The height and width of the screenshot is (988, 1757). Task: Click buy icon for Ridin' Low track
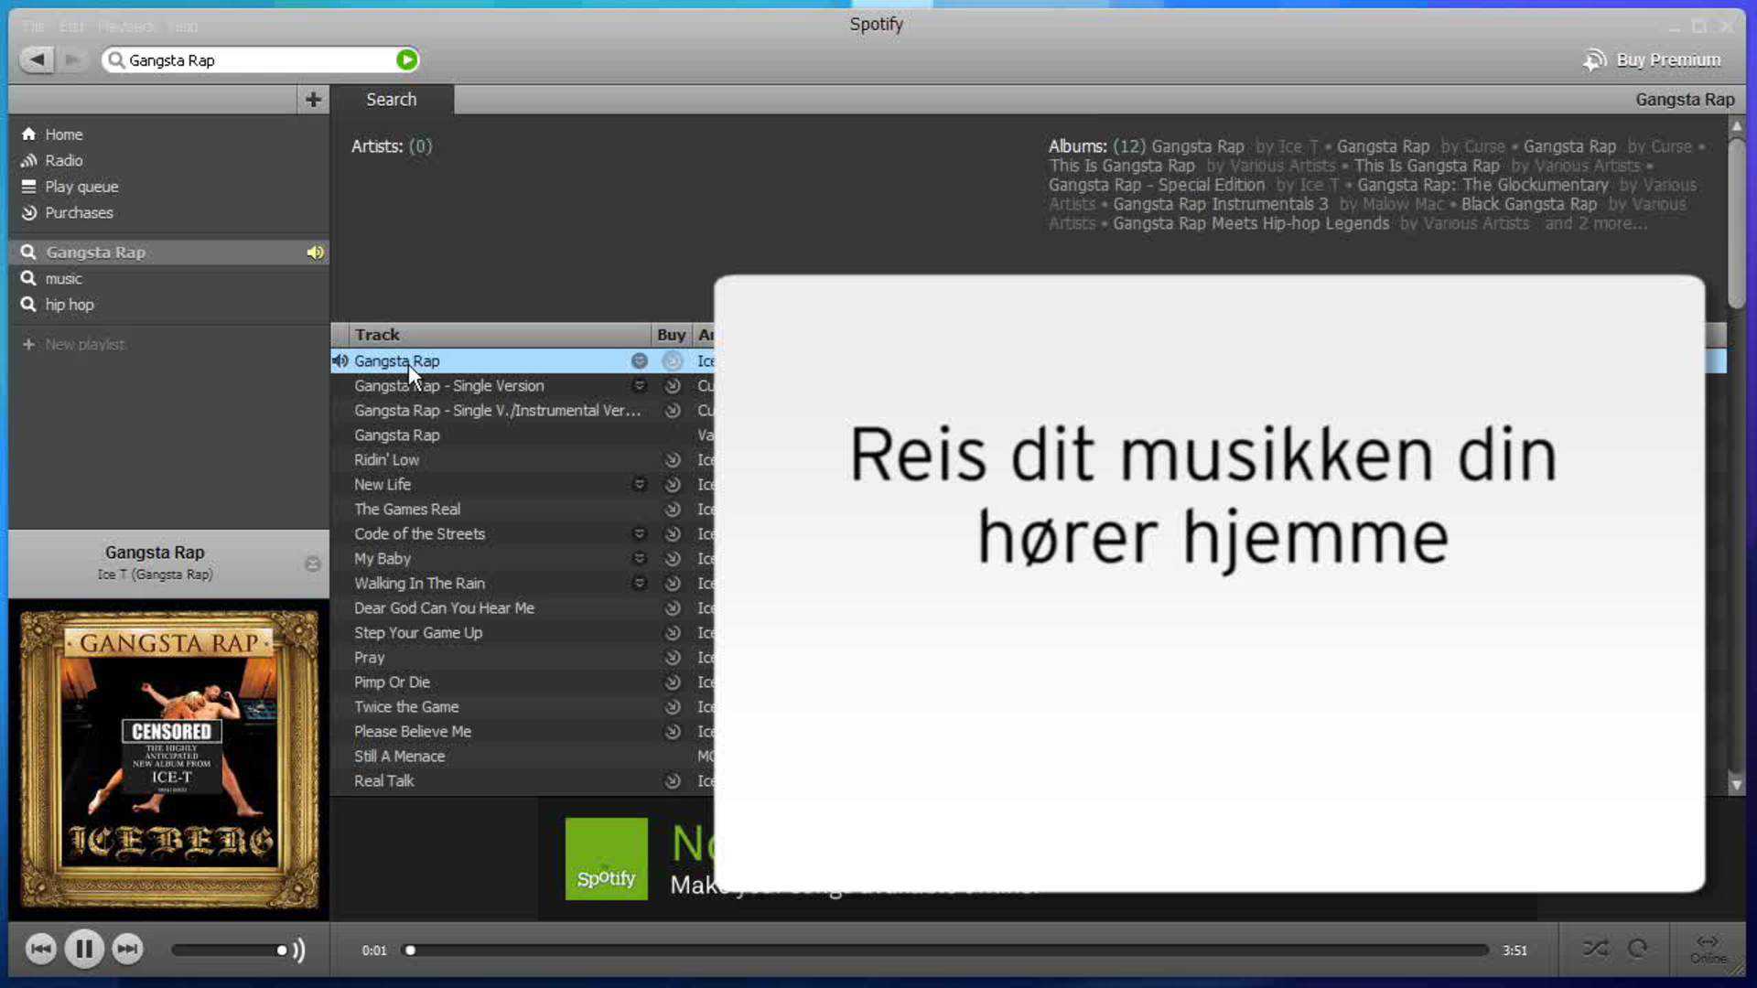tap(673, 459)
